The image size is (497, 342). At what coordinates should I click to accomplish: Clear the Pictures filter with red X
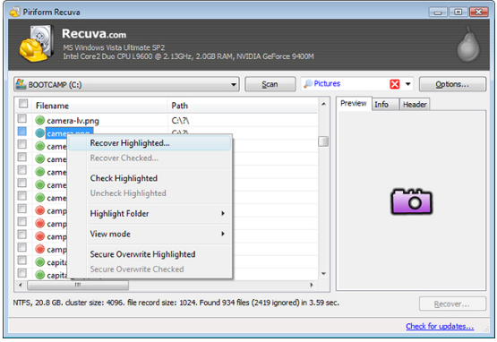point(395,84)
